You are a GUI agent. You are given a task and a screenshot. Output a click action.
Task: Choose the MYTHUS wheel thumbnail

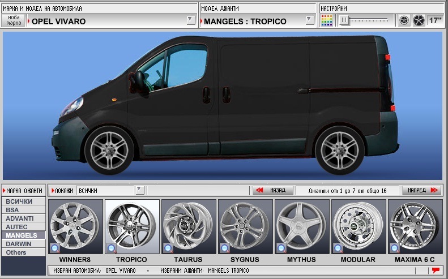(302, 226)
